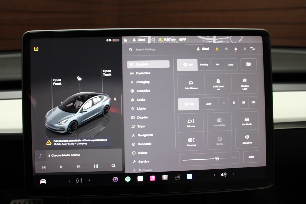306x204 pixels.
Task: Open the Glovebox
Action: click(247, 140)
